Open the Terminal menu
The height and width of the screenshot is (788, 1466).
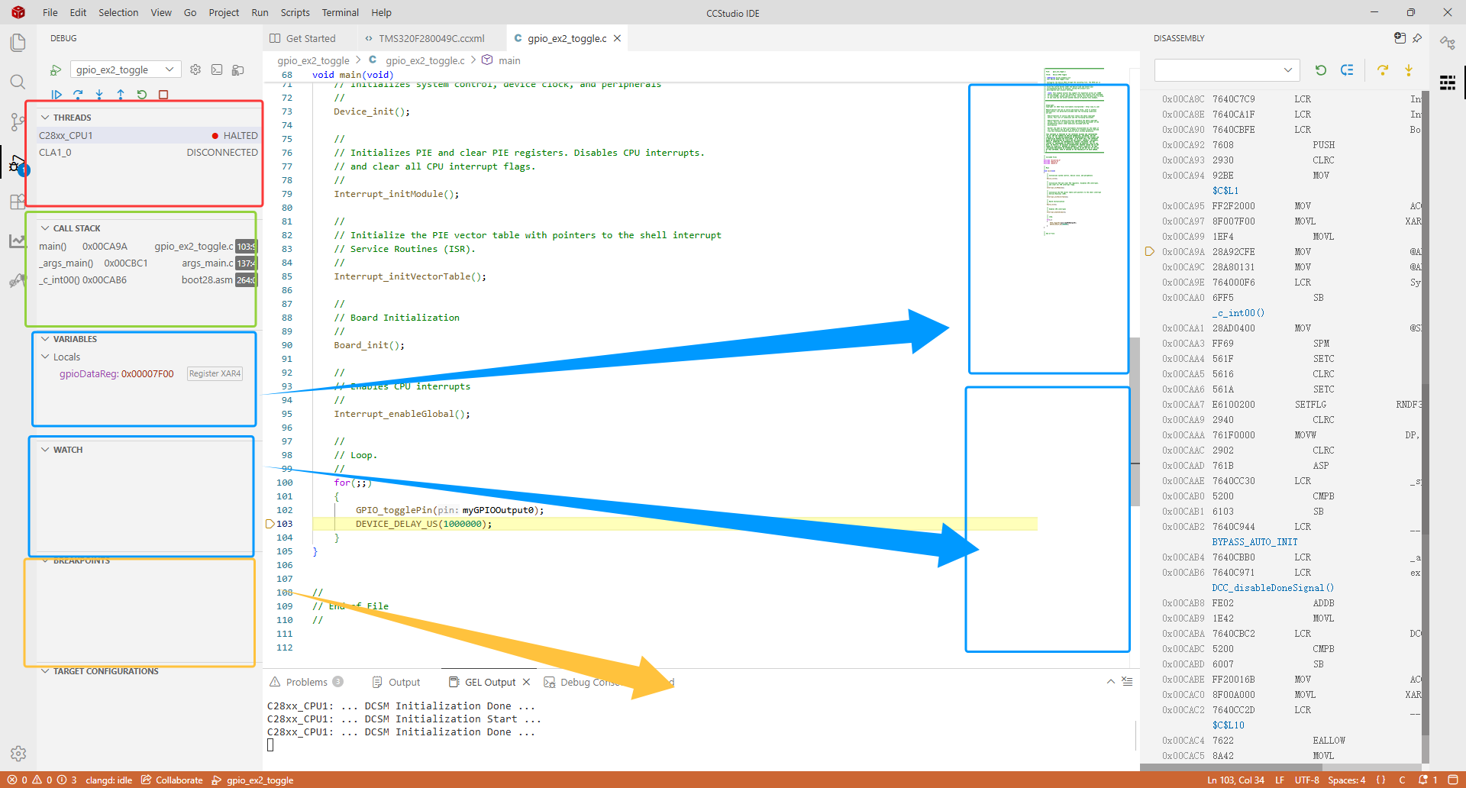click(341, 12)
